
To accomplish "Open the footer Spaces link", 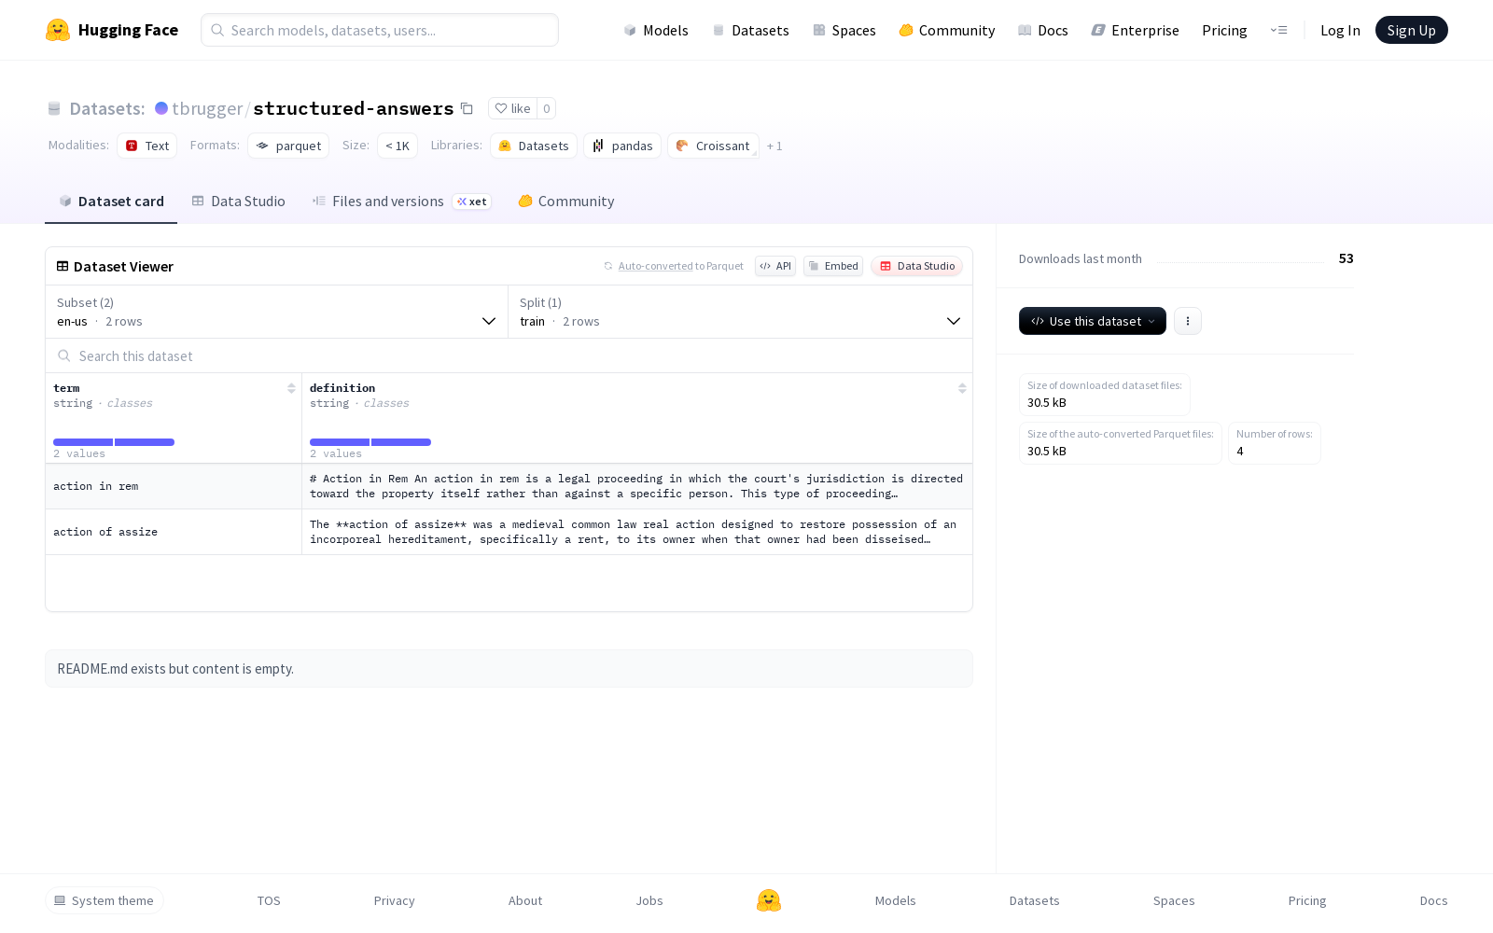I will 1174,900.
